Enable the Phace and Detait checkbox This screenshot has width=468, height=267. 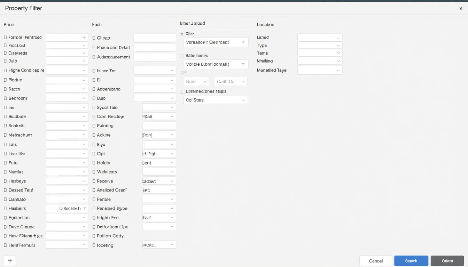tap(94, 48)
